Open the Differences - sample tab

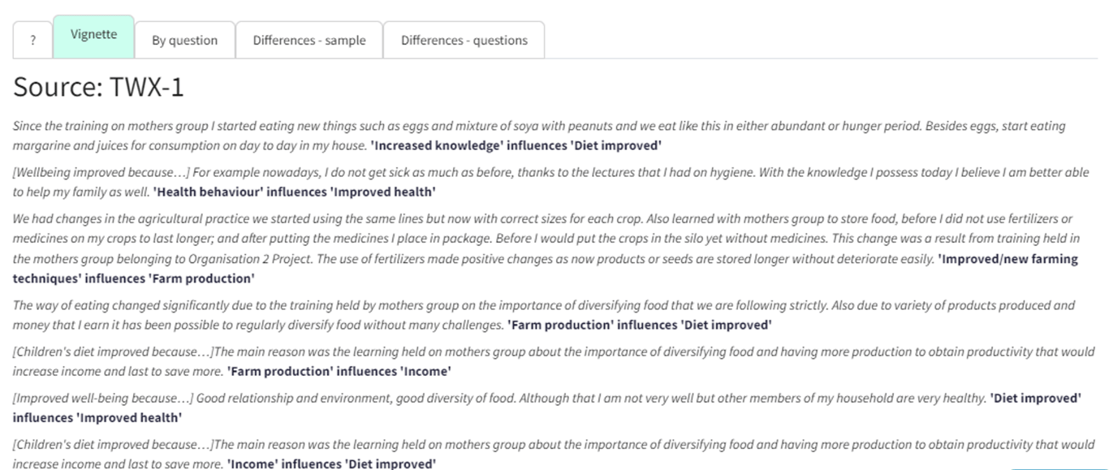click(x=309, y=41)
